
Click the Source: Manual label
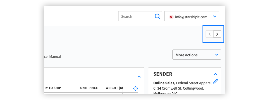tap(52, 57)
